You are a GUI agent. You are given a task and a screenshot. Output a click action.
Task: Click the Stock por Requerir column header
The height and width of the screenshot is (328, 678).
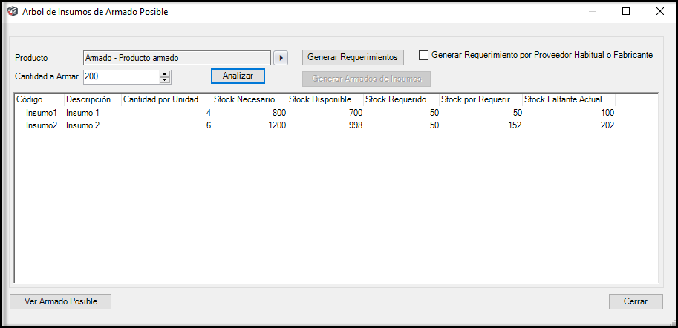480,100
